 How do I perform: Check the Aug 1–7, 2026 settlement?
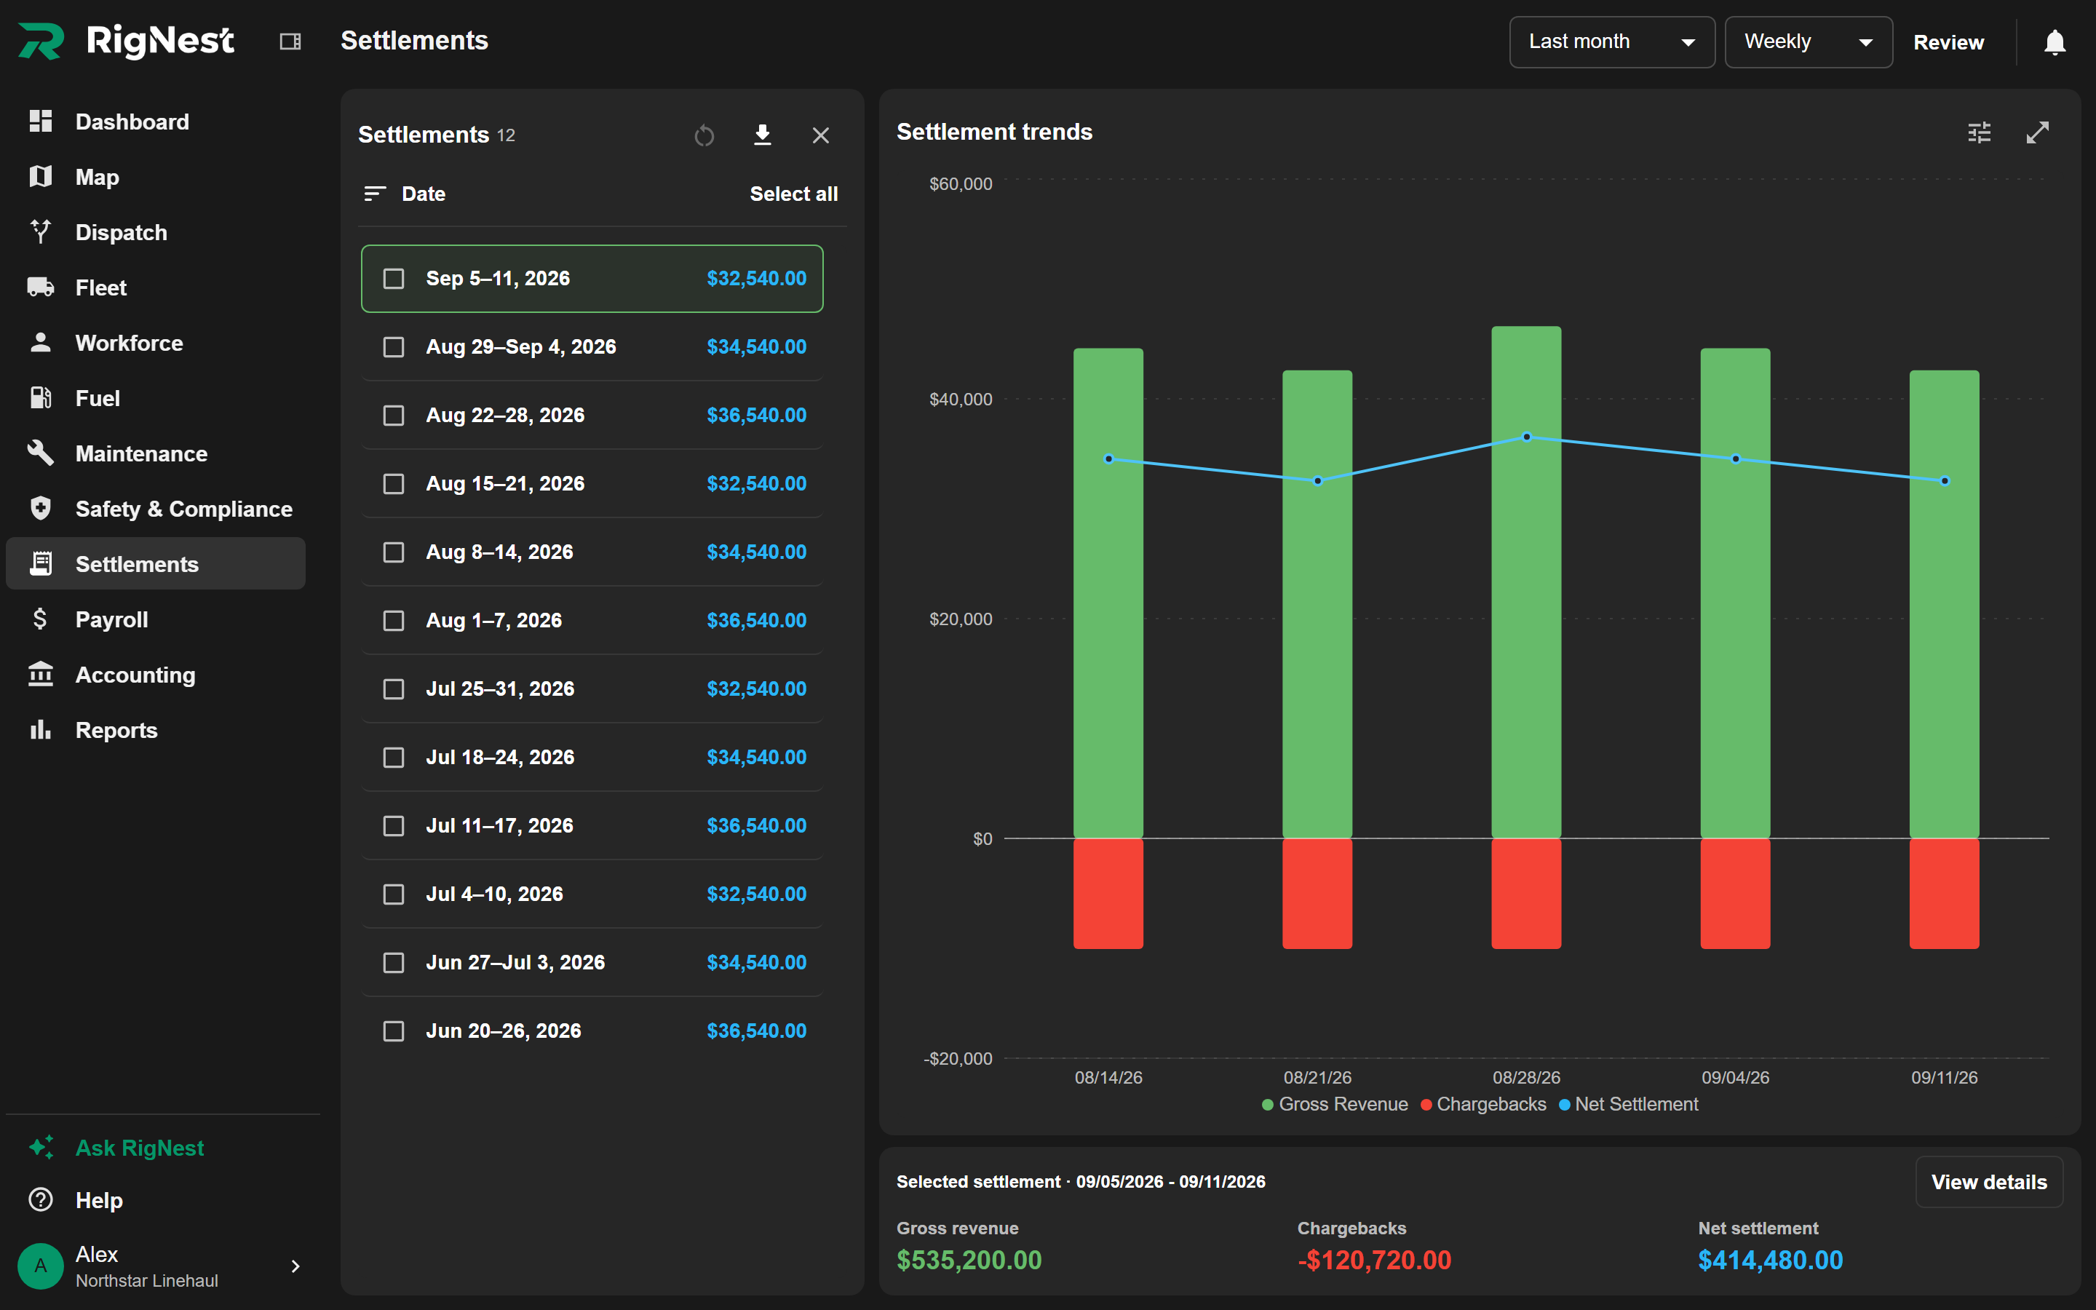[x=394, y=622]
